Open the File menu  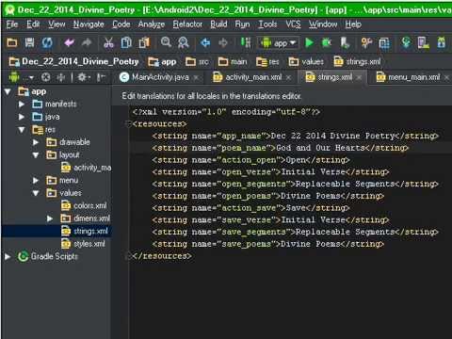point(12,24)
